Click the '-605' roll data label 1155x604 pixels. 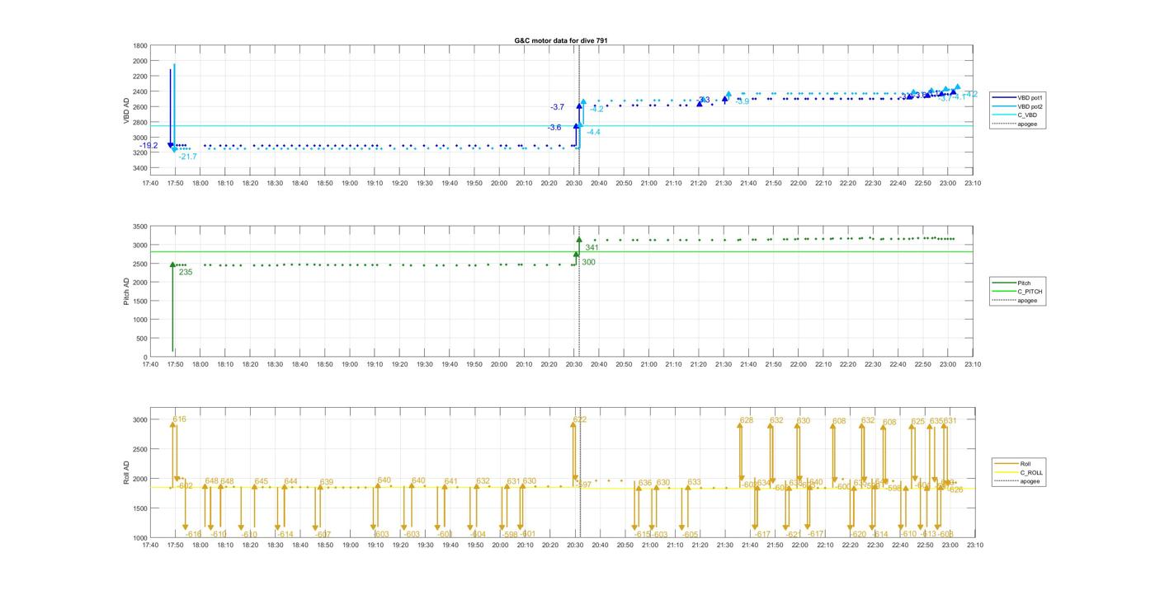(690, 534)
